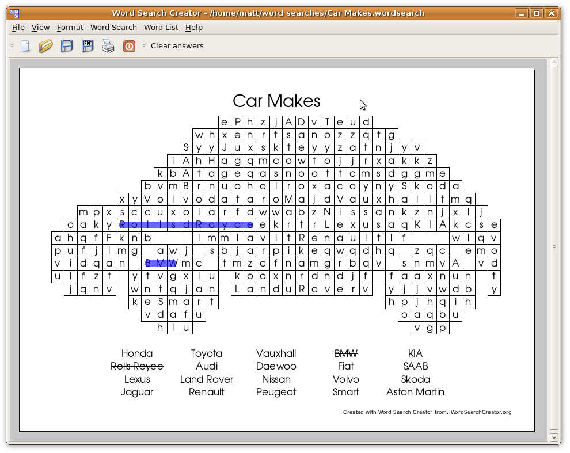570x453 pixels.
Task: Click the word Audi in list
Action: tap(207, 366)
